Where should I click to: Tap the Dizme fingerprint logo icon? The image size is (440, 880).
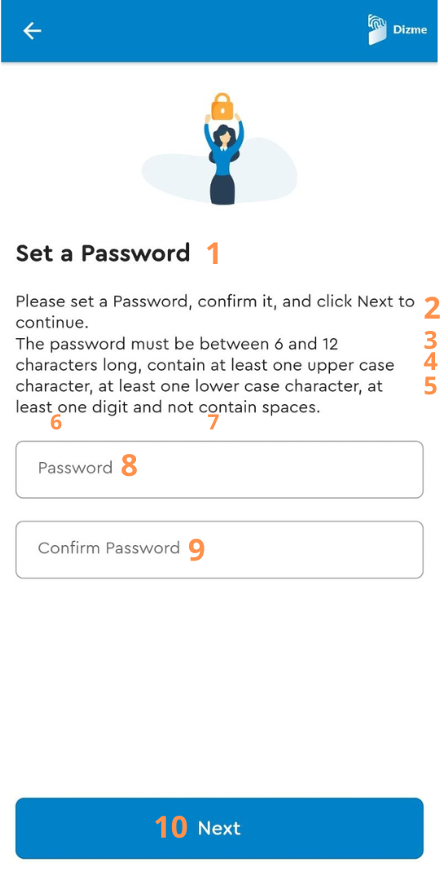tap(378, 29)
